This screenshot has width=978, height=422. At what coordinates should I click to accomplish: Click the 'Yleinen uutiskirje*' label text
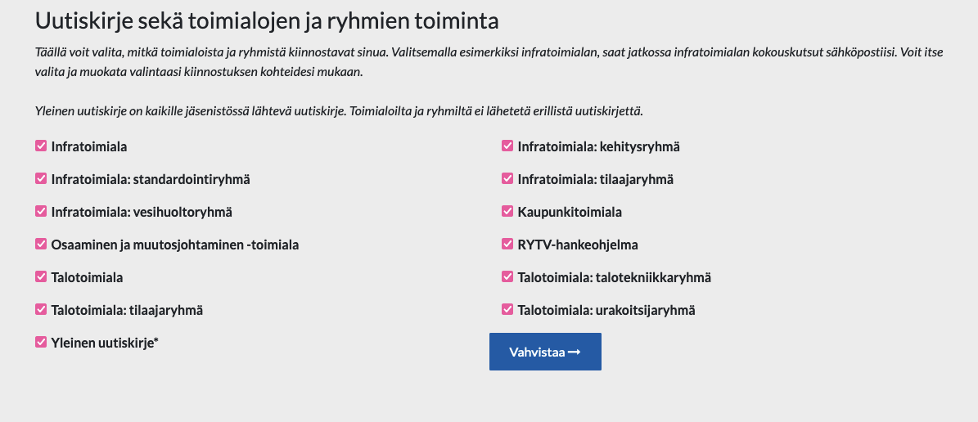pos(105,343)
